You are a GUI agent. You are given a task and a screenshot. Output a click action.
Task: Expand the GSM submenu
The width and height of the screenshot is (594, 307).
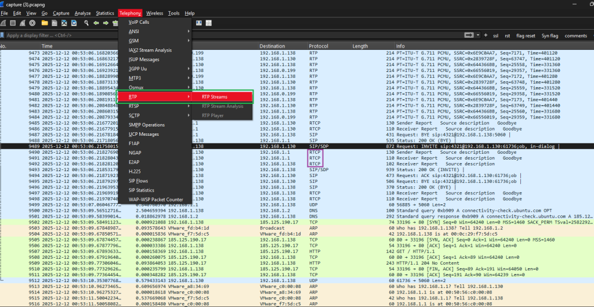(154, 41)
